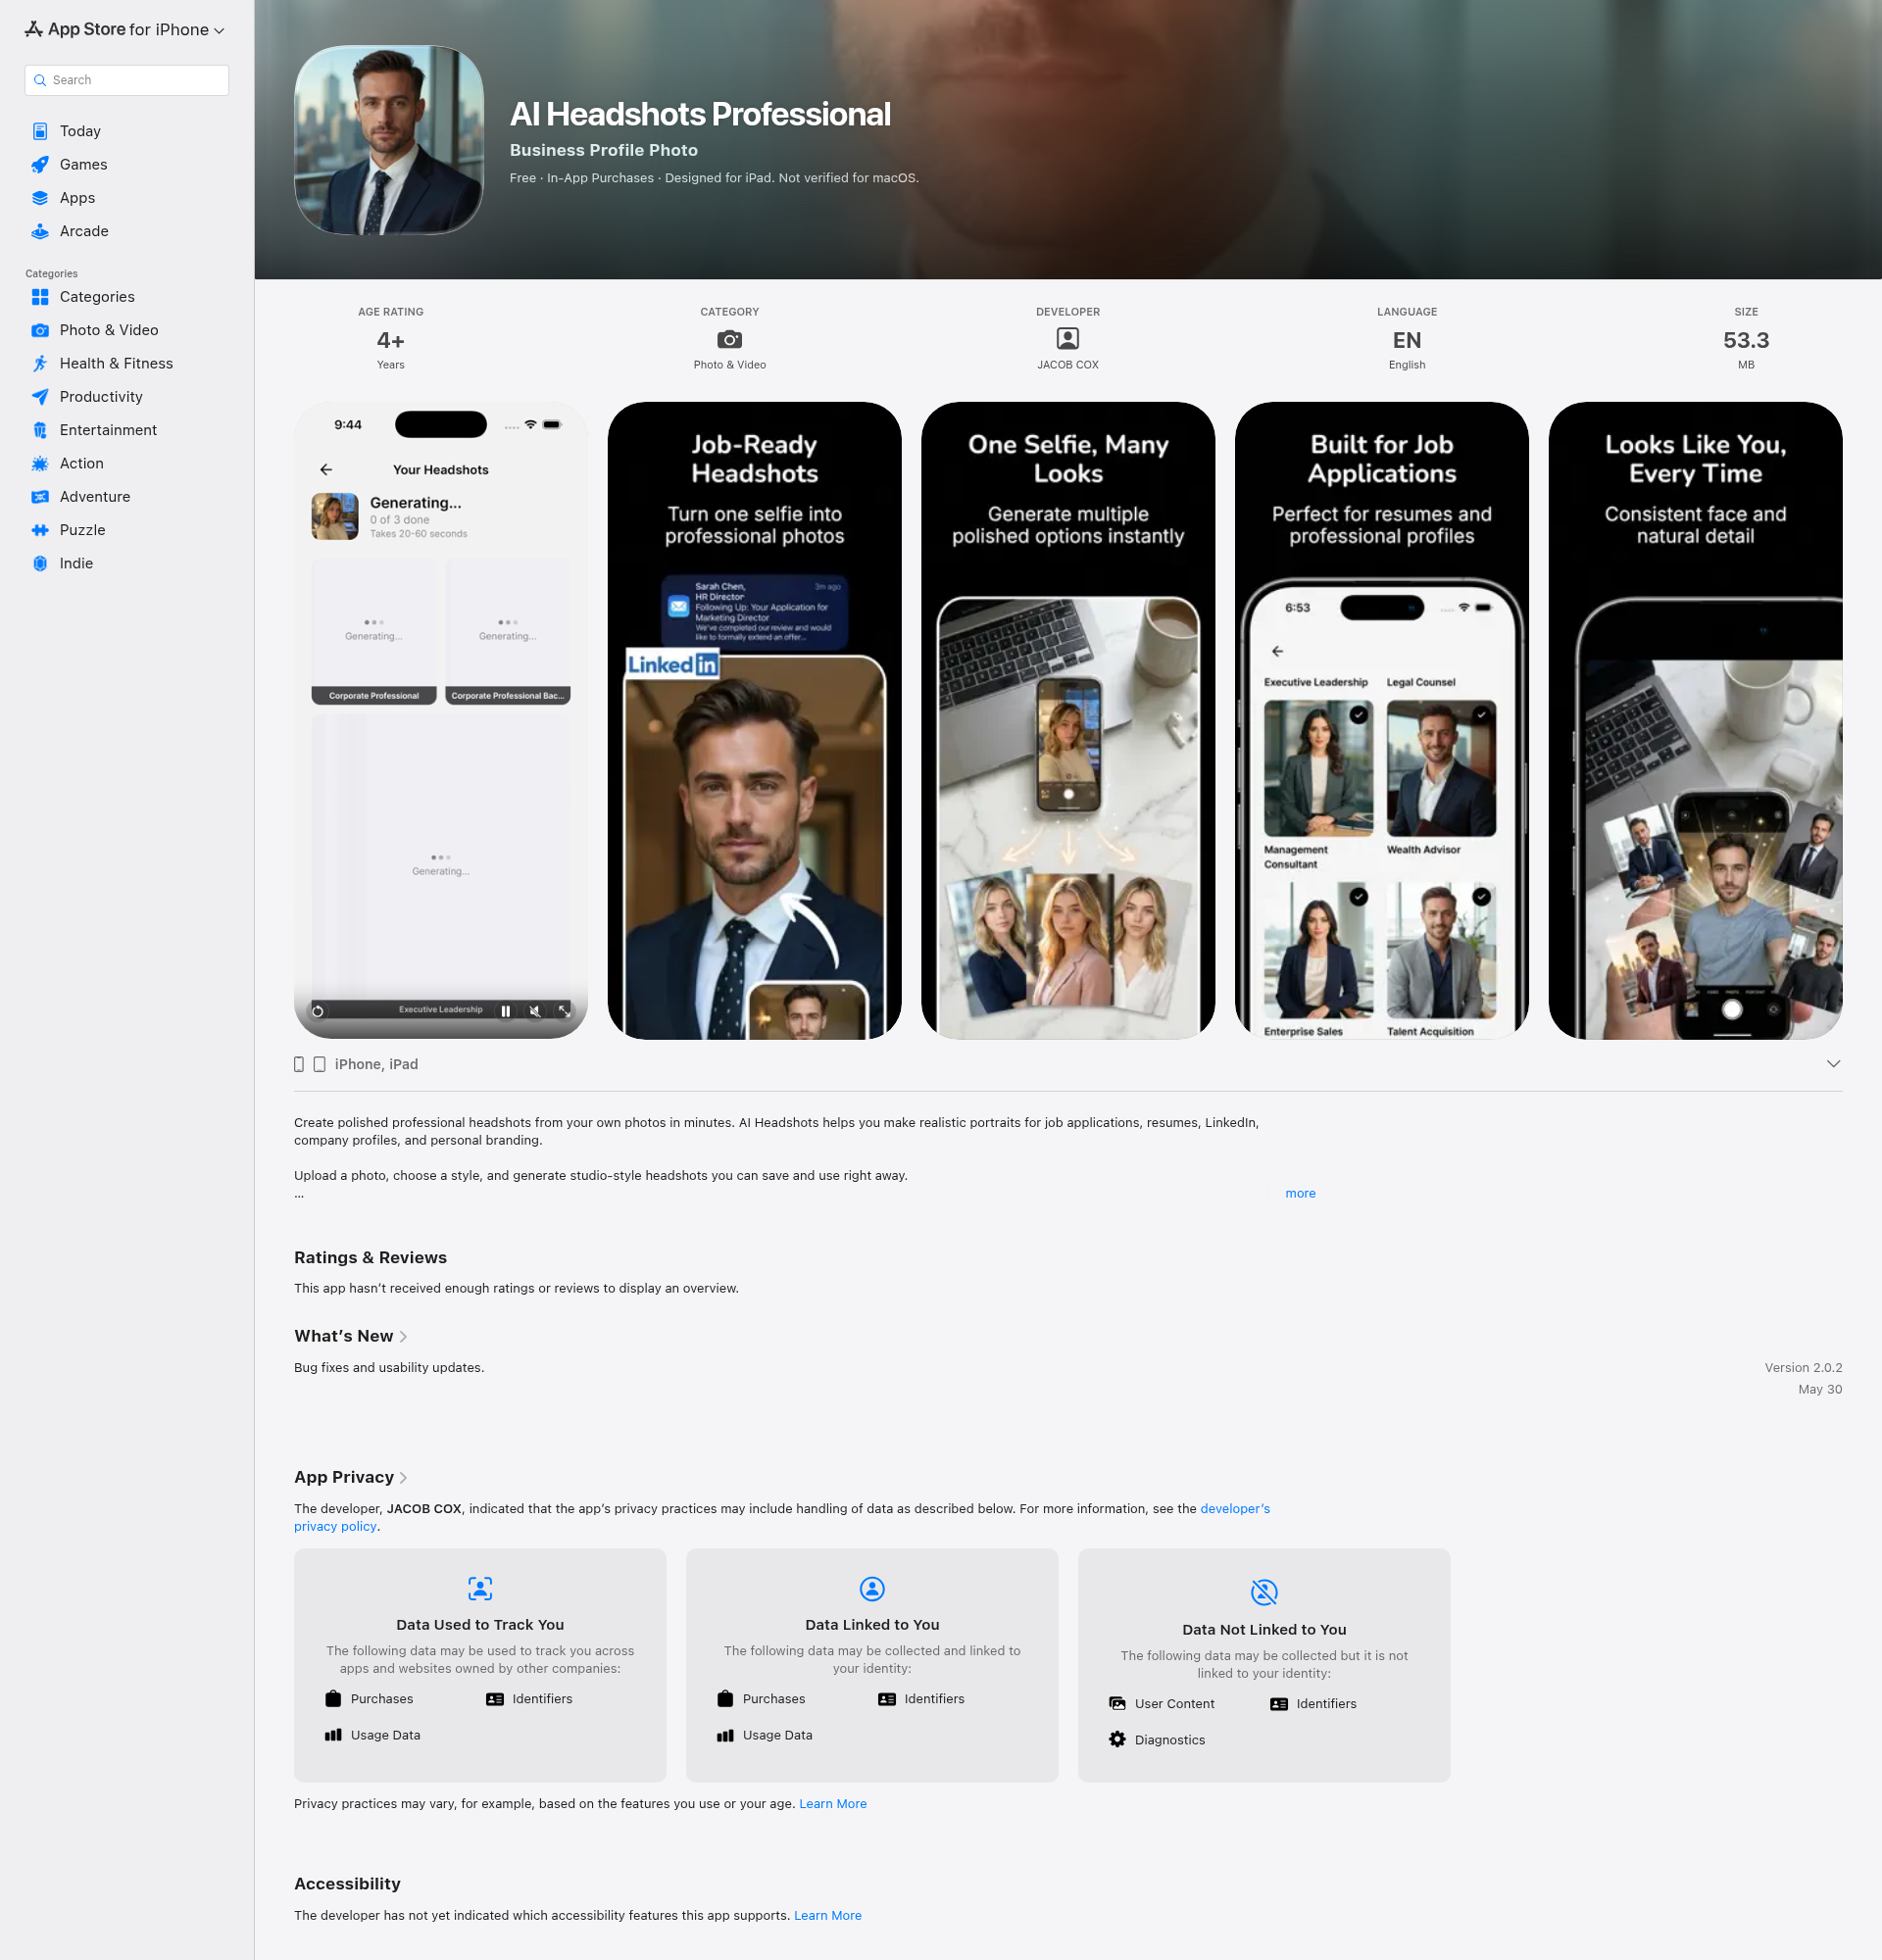Open the Job-Ready Headshots screenshot
Screen dimensions: 1882x1960
coord(755,720)
